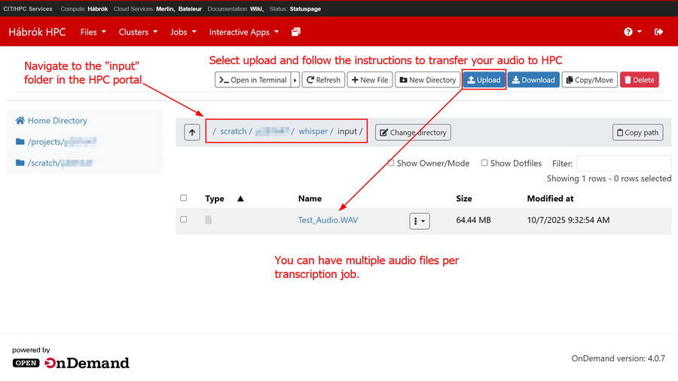Go up to parent directory arrow

pos(192,133)
